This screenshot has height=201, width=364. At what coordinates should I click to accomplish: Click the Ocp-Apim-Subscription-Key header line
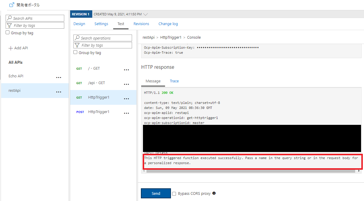(201, 48)
